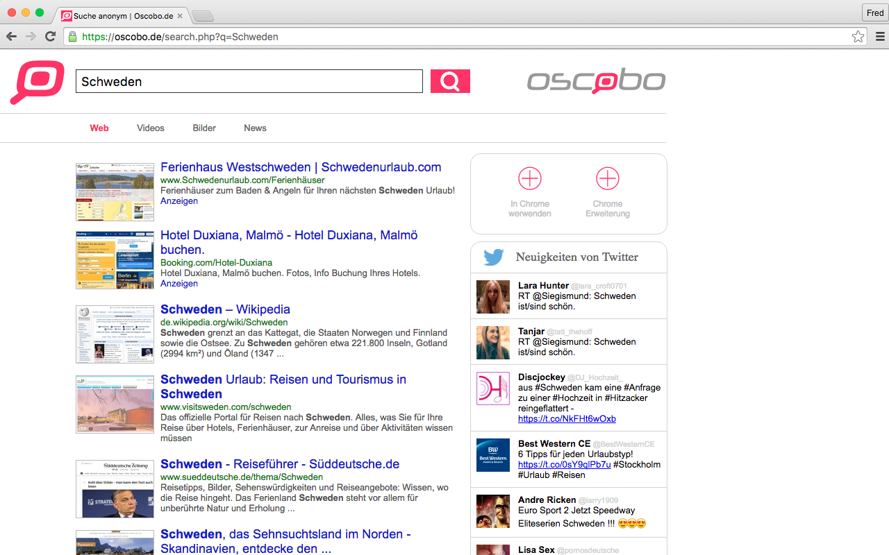Open the News tab
889x555 pixels.
pos(255,128)
